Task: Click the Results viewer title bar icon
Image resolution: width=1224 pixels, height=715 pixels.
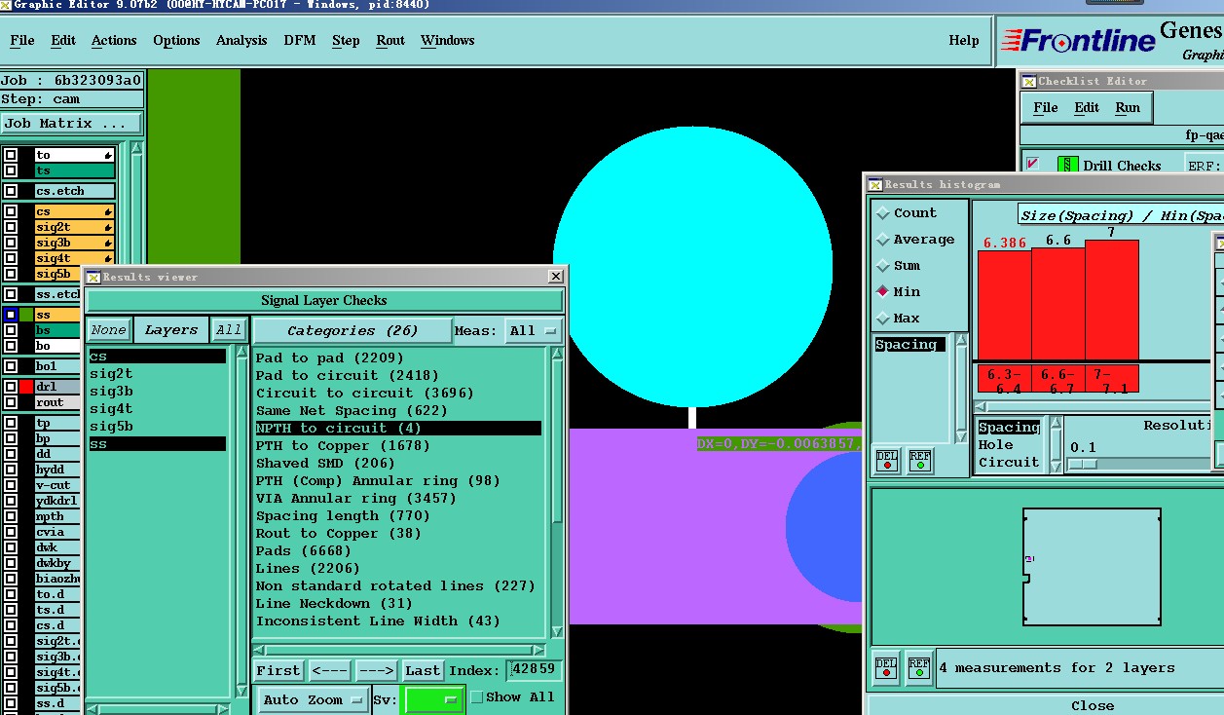Action: tap(94, 277)
